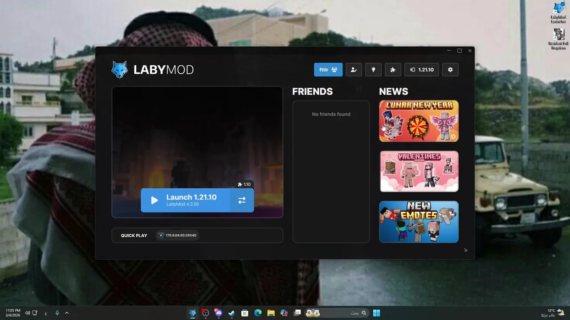Maximize the LabyMod launcher window
This screenshot has height=320, width=570.
point(460,51)
